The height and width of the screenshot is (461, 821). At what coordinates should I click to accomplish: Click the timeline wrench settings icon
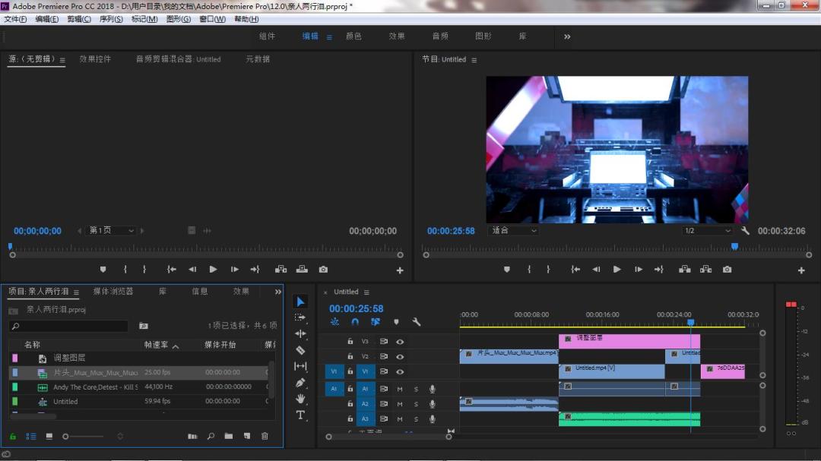click(417, 322)
